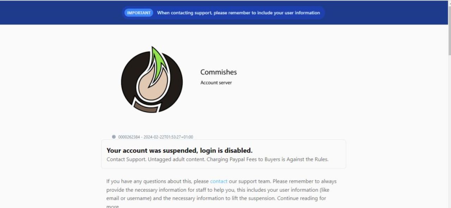Image resolution: width=451 pixels, height=208 pixels.
Task: Click the Commishes seed sprout logo
Action: click(152, 80)
